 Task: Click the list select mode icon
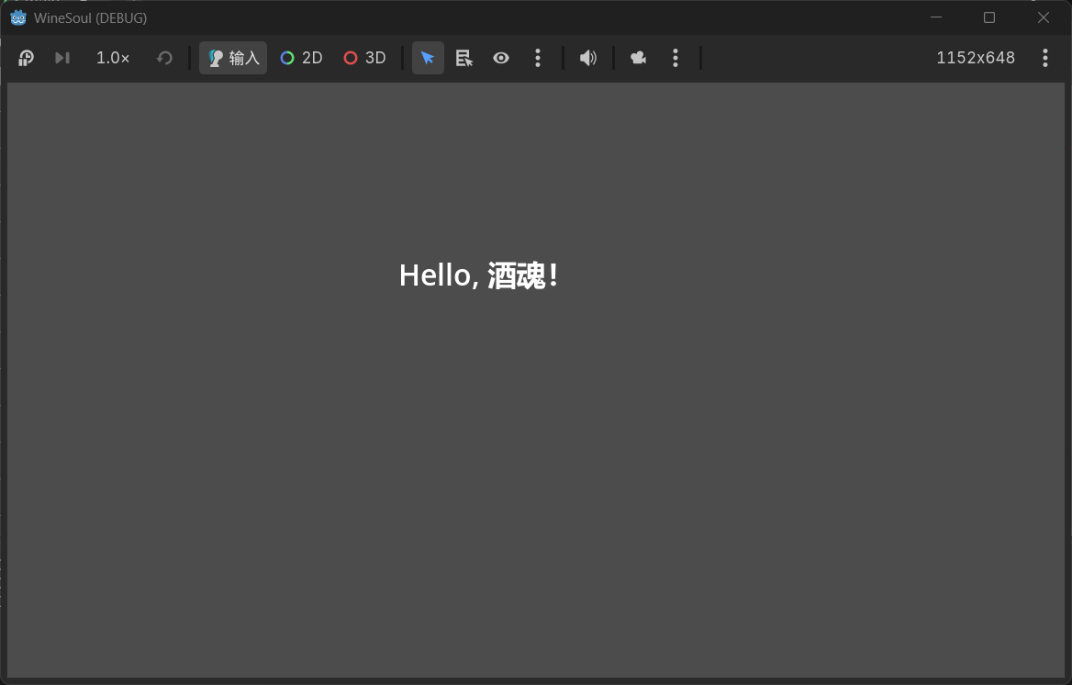pyautogui.click(x=464, y=58)
